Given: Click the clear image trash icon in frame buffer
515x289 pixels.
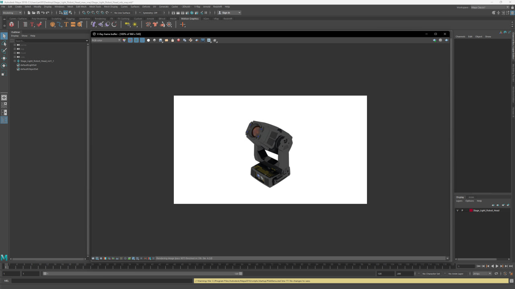Looking at the screenshot, I should pos(173,40).
